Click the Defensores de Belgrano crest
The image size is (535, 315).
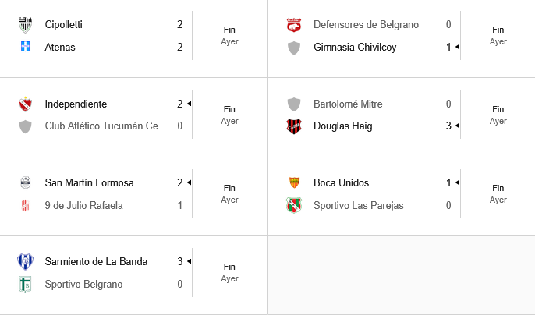tap(294, 25)
